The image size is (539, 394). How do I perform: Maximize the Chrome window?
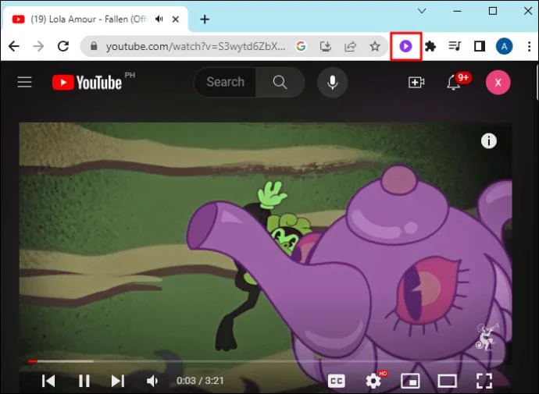(493, 11)
